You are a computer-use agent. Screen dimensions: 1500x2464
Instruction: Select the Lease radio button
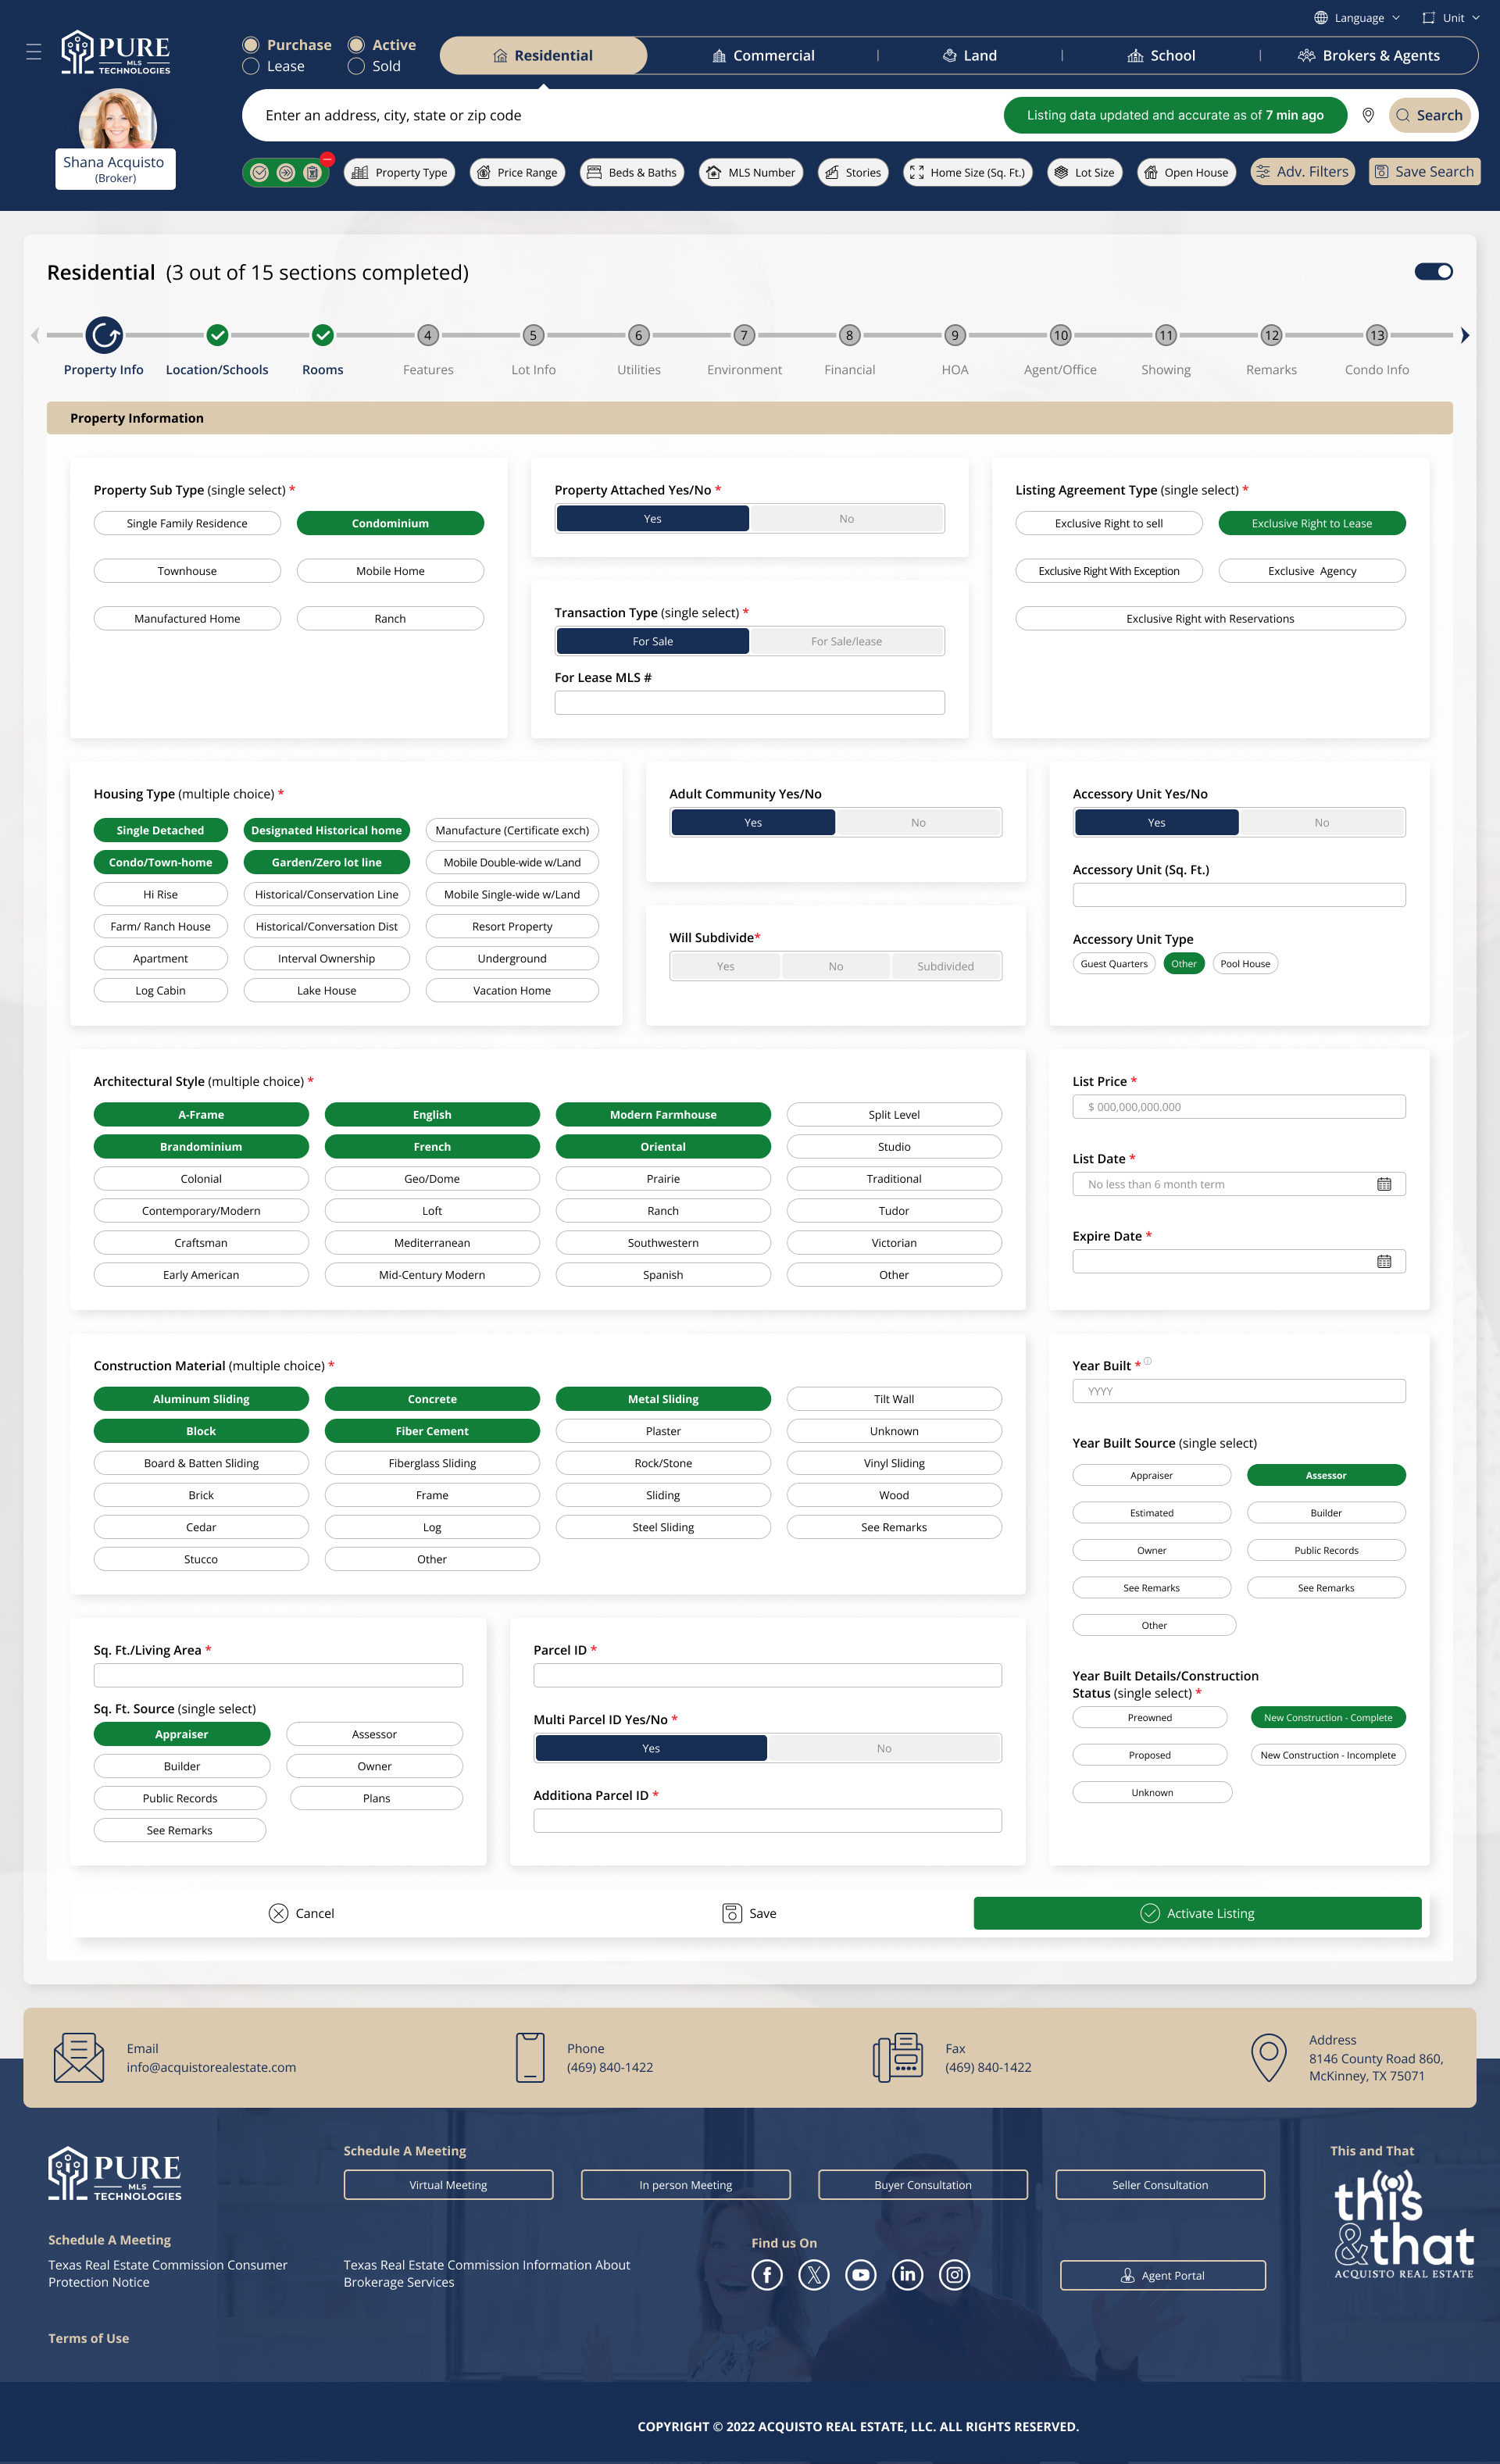pos(251,66)
